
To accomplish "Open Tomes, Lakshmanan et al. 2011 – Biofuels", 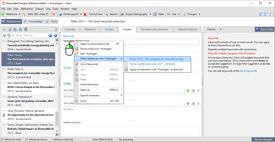I will [157, 64].
